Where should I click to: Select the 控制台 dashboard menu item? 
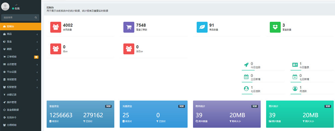click(x=20, y=27)
